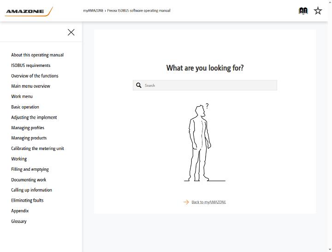Select the Glossary entry

tap(19, 221)
